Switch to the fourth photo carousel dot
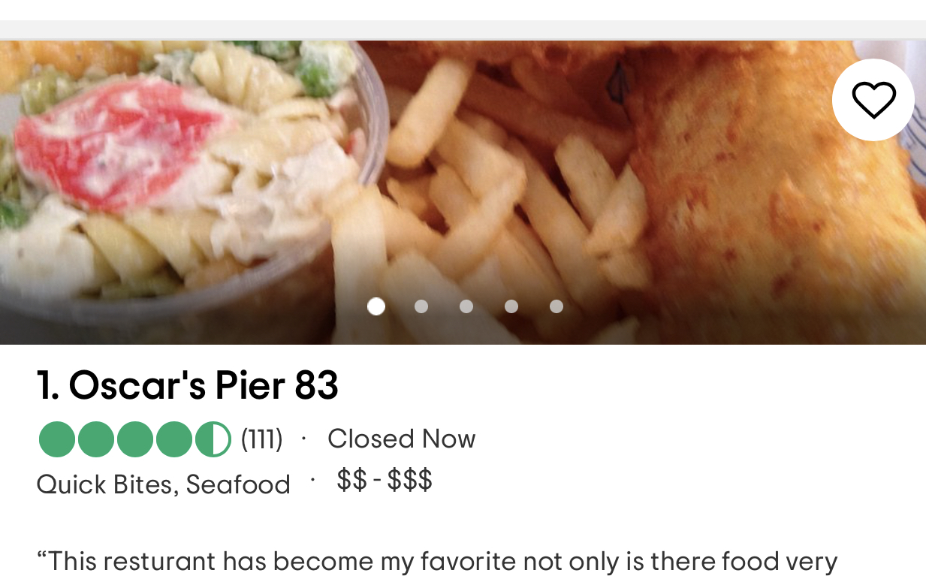Image resolution: width=926 pixels, height=579 pixels. tap(511, 306)
